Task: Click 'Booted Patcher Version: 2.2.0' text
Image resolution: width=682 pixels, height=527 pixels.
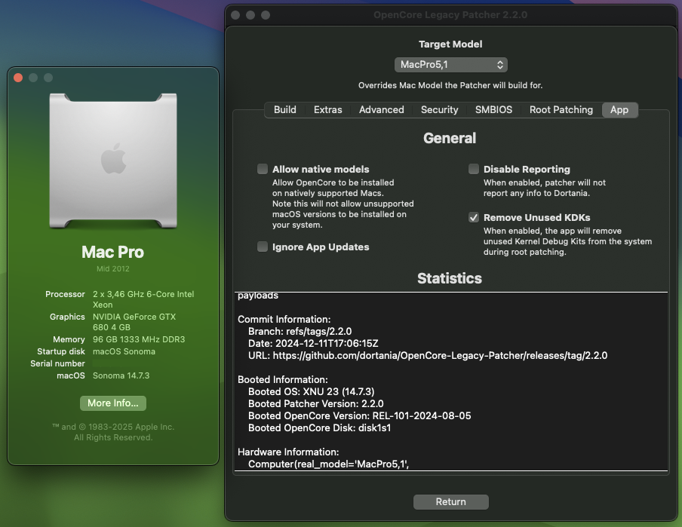Action: 316,404
